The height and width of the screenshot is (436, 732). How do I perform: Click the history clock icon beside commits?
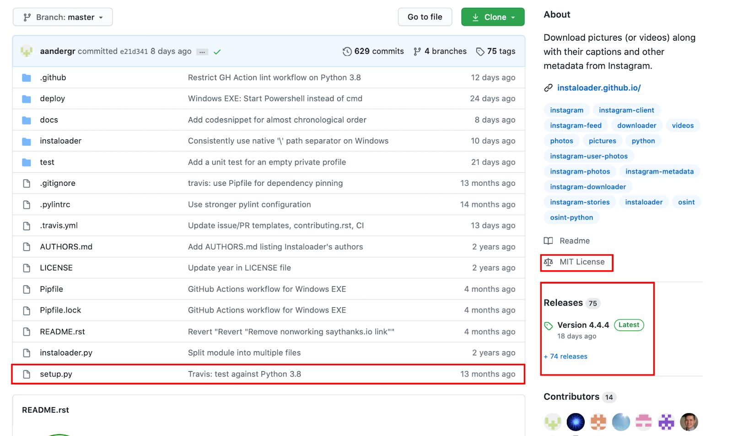(x=347, y=52)
